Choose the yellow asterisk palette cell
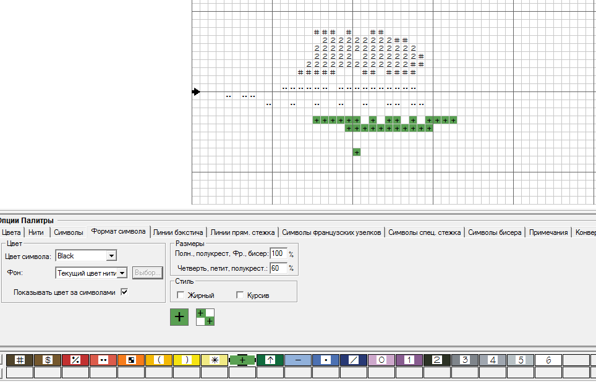Viewport: 596px width, 382px height. 215,360
